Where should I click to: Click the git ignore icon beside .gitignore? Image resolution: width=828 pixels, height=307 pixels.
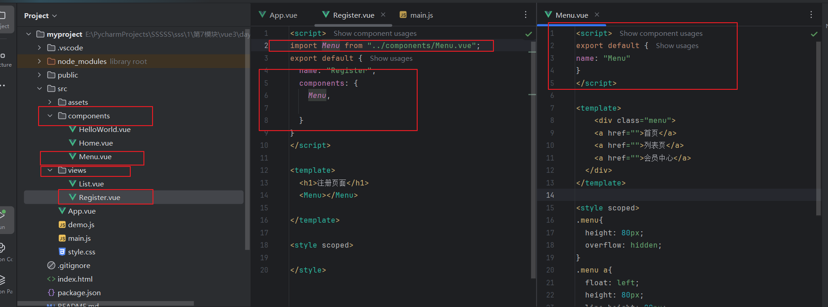(51, 265)
